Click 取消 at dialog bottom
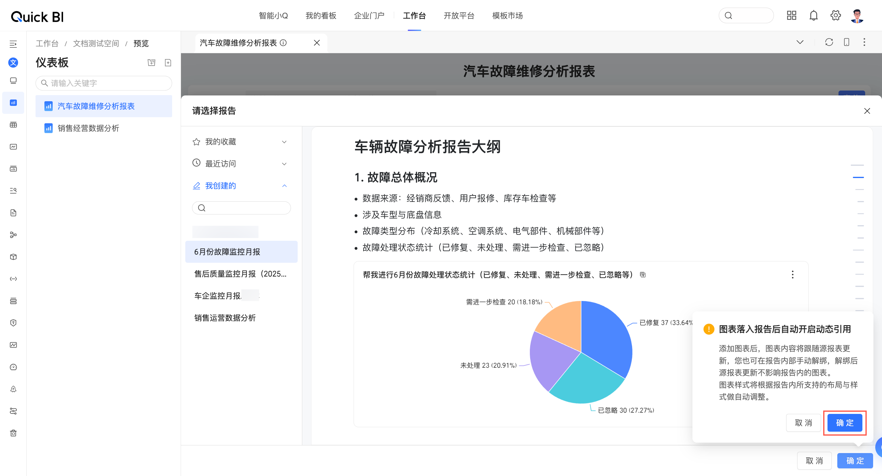 (814, 461)
